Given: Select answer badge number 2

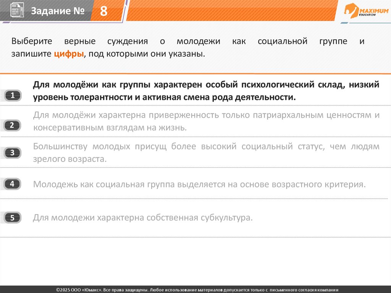Looking at the screenshot, I should click(x=12, y=125).
